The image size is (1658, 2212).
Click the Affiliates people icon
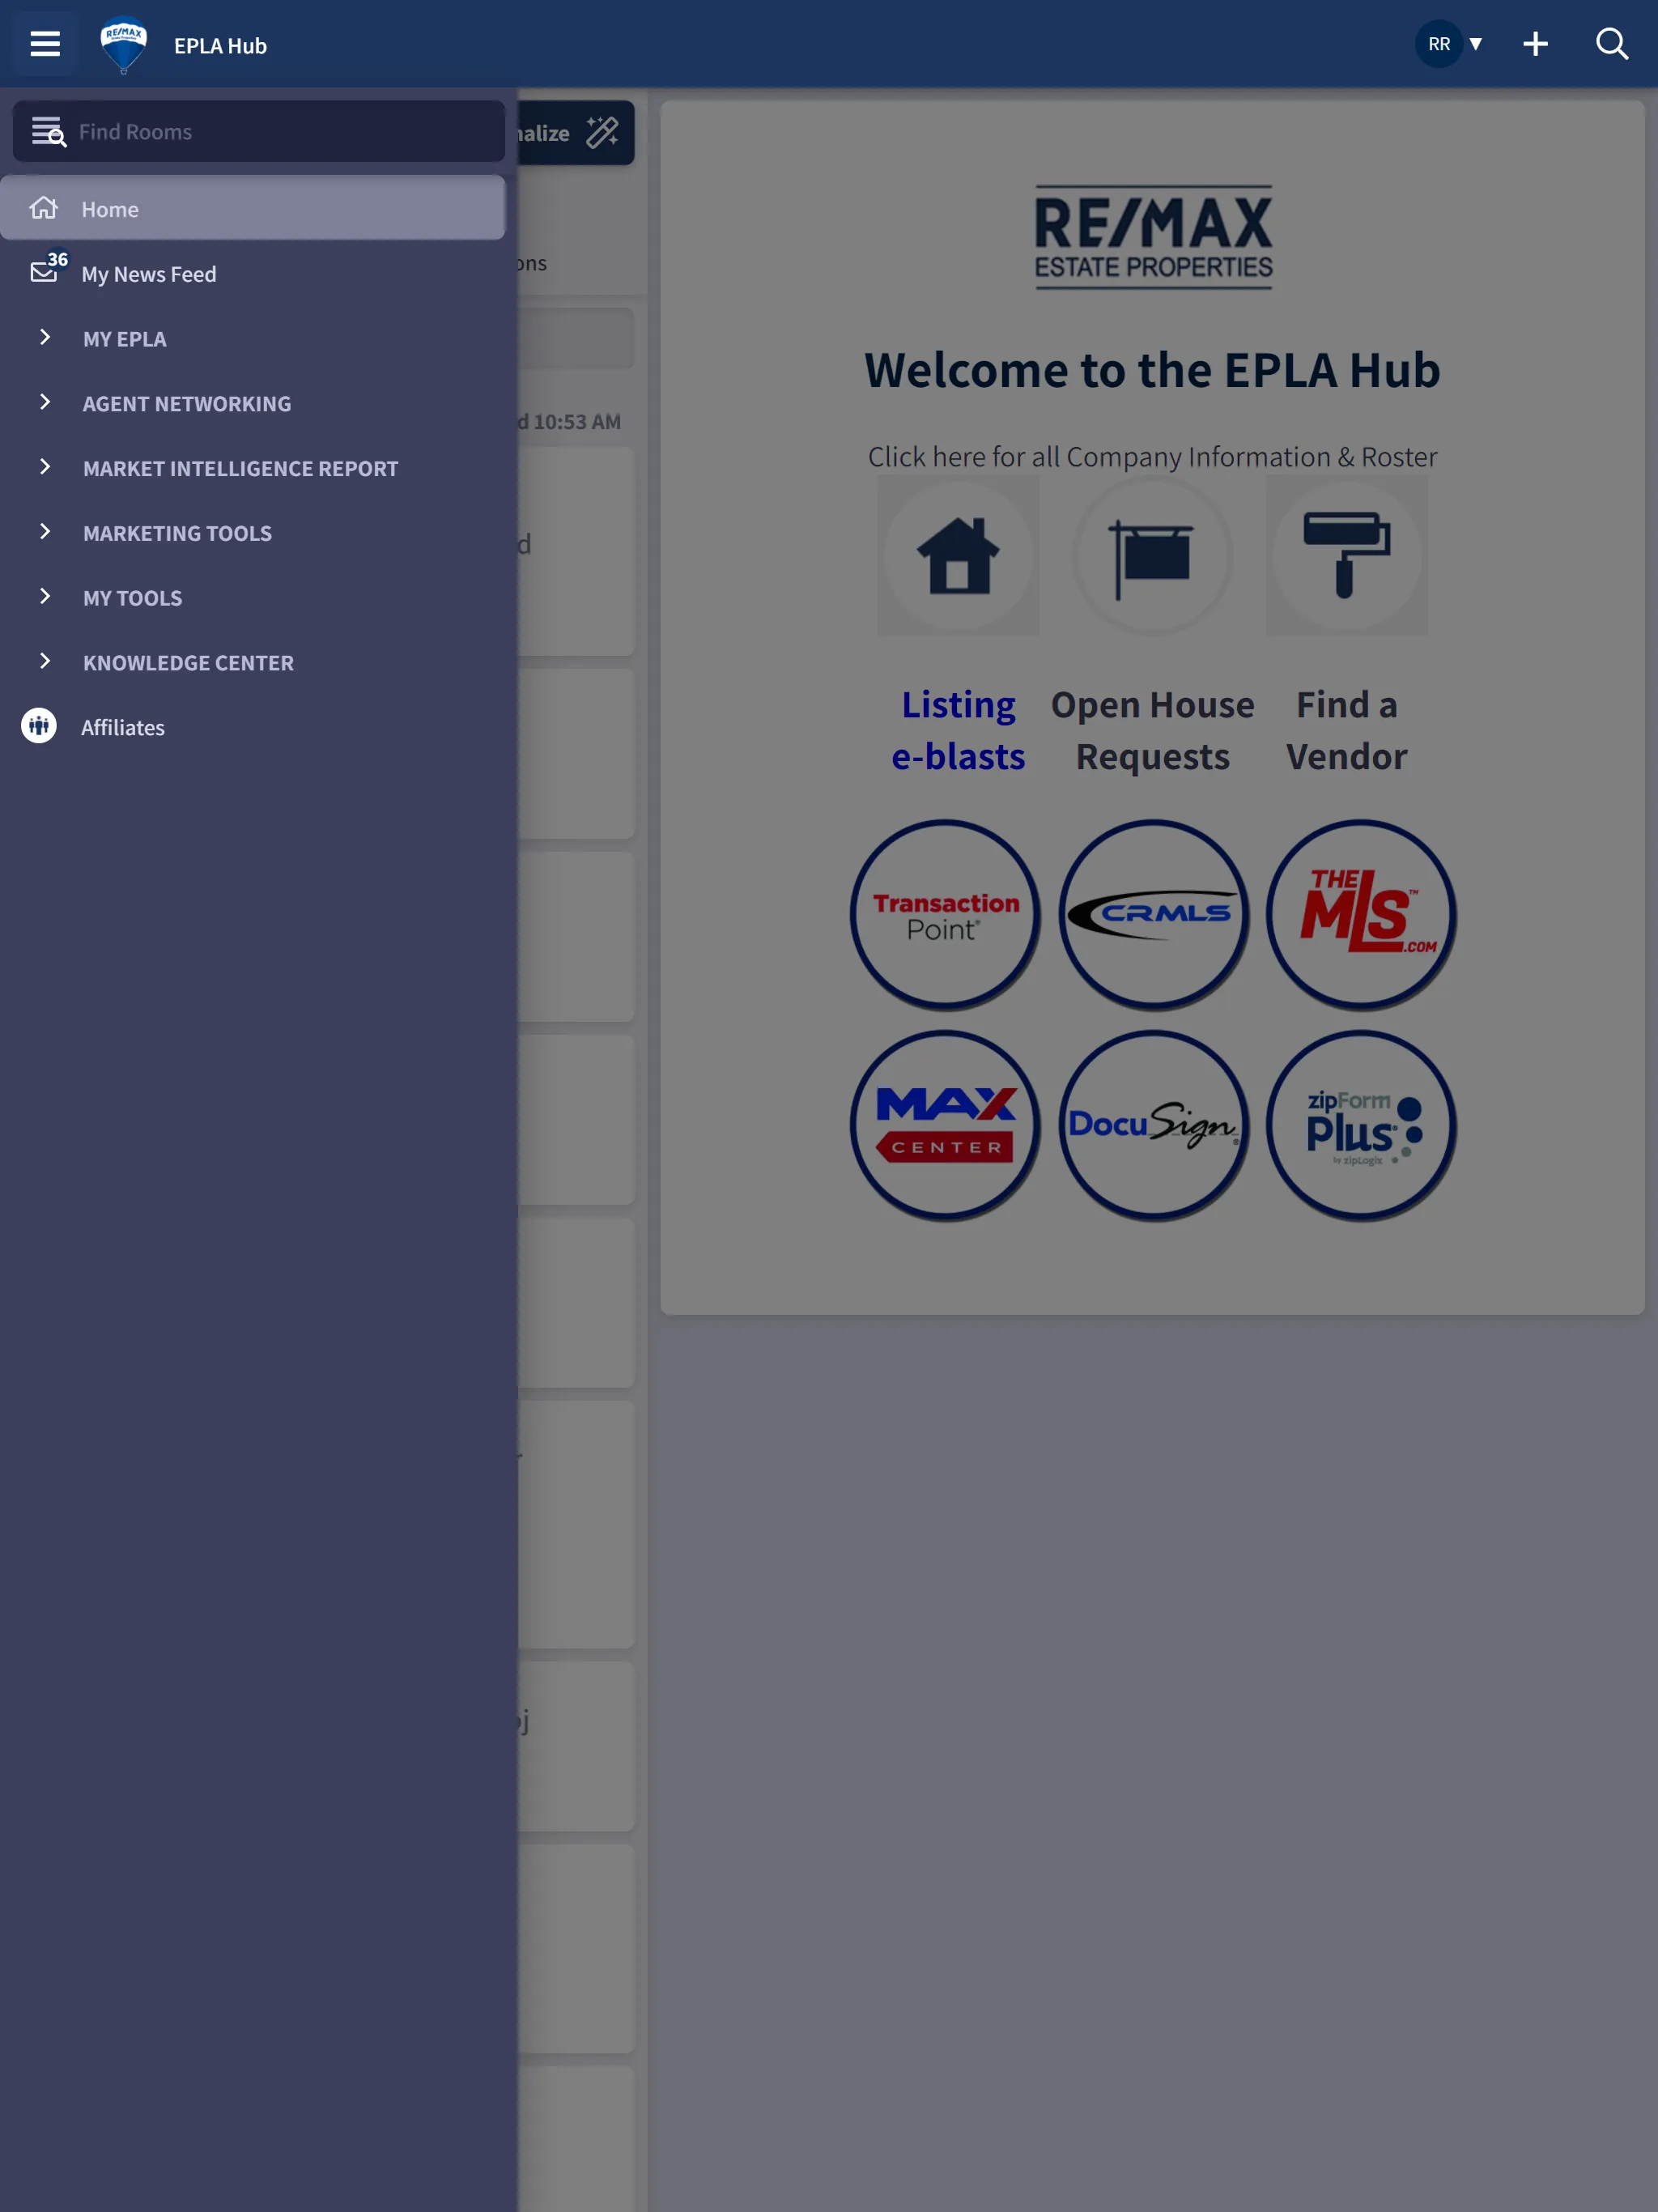coord(39,726)
